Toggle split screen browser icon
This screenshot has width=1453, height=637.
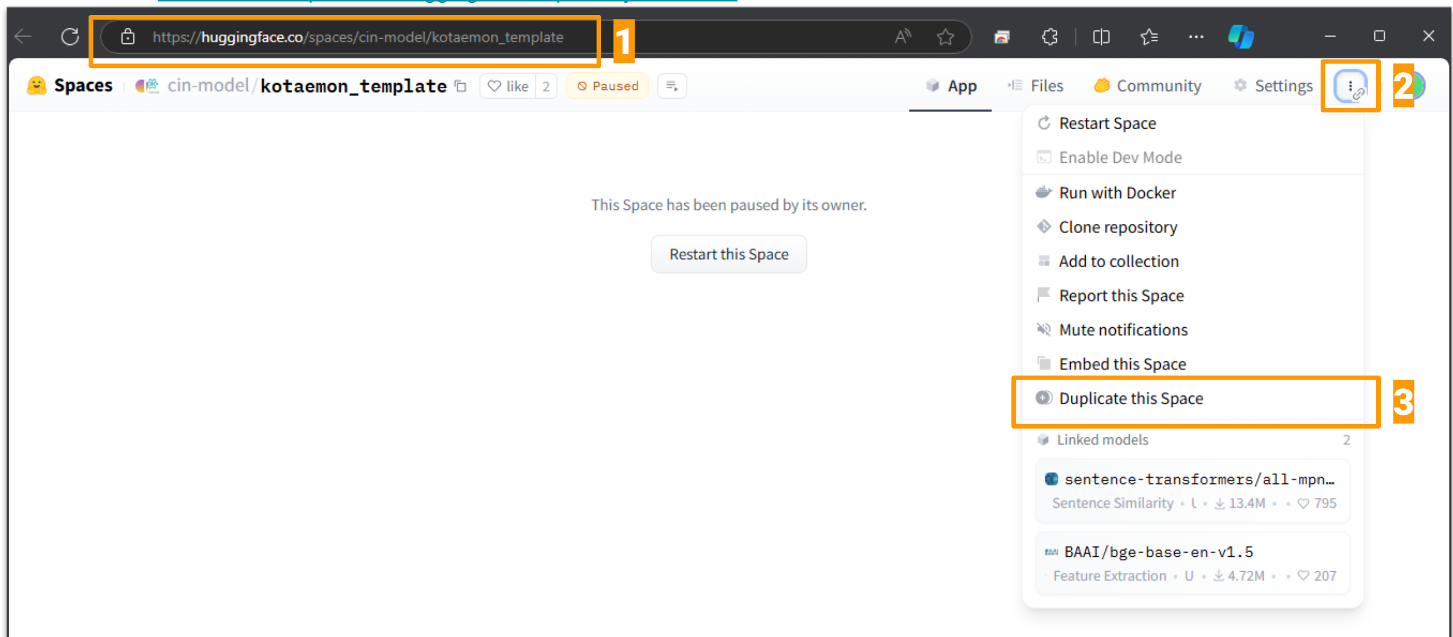1101,37
